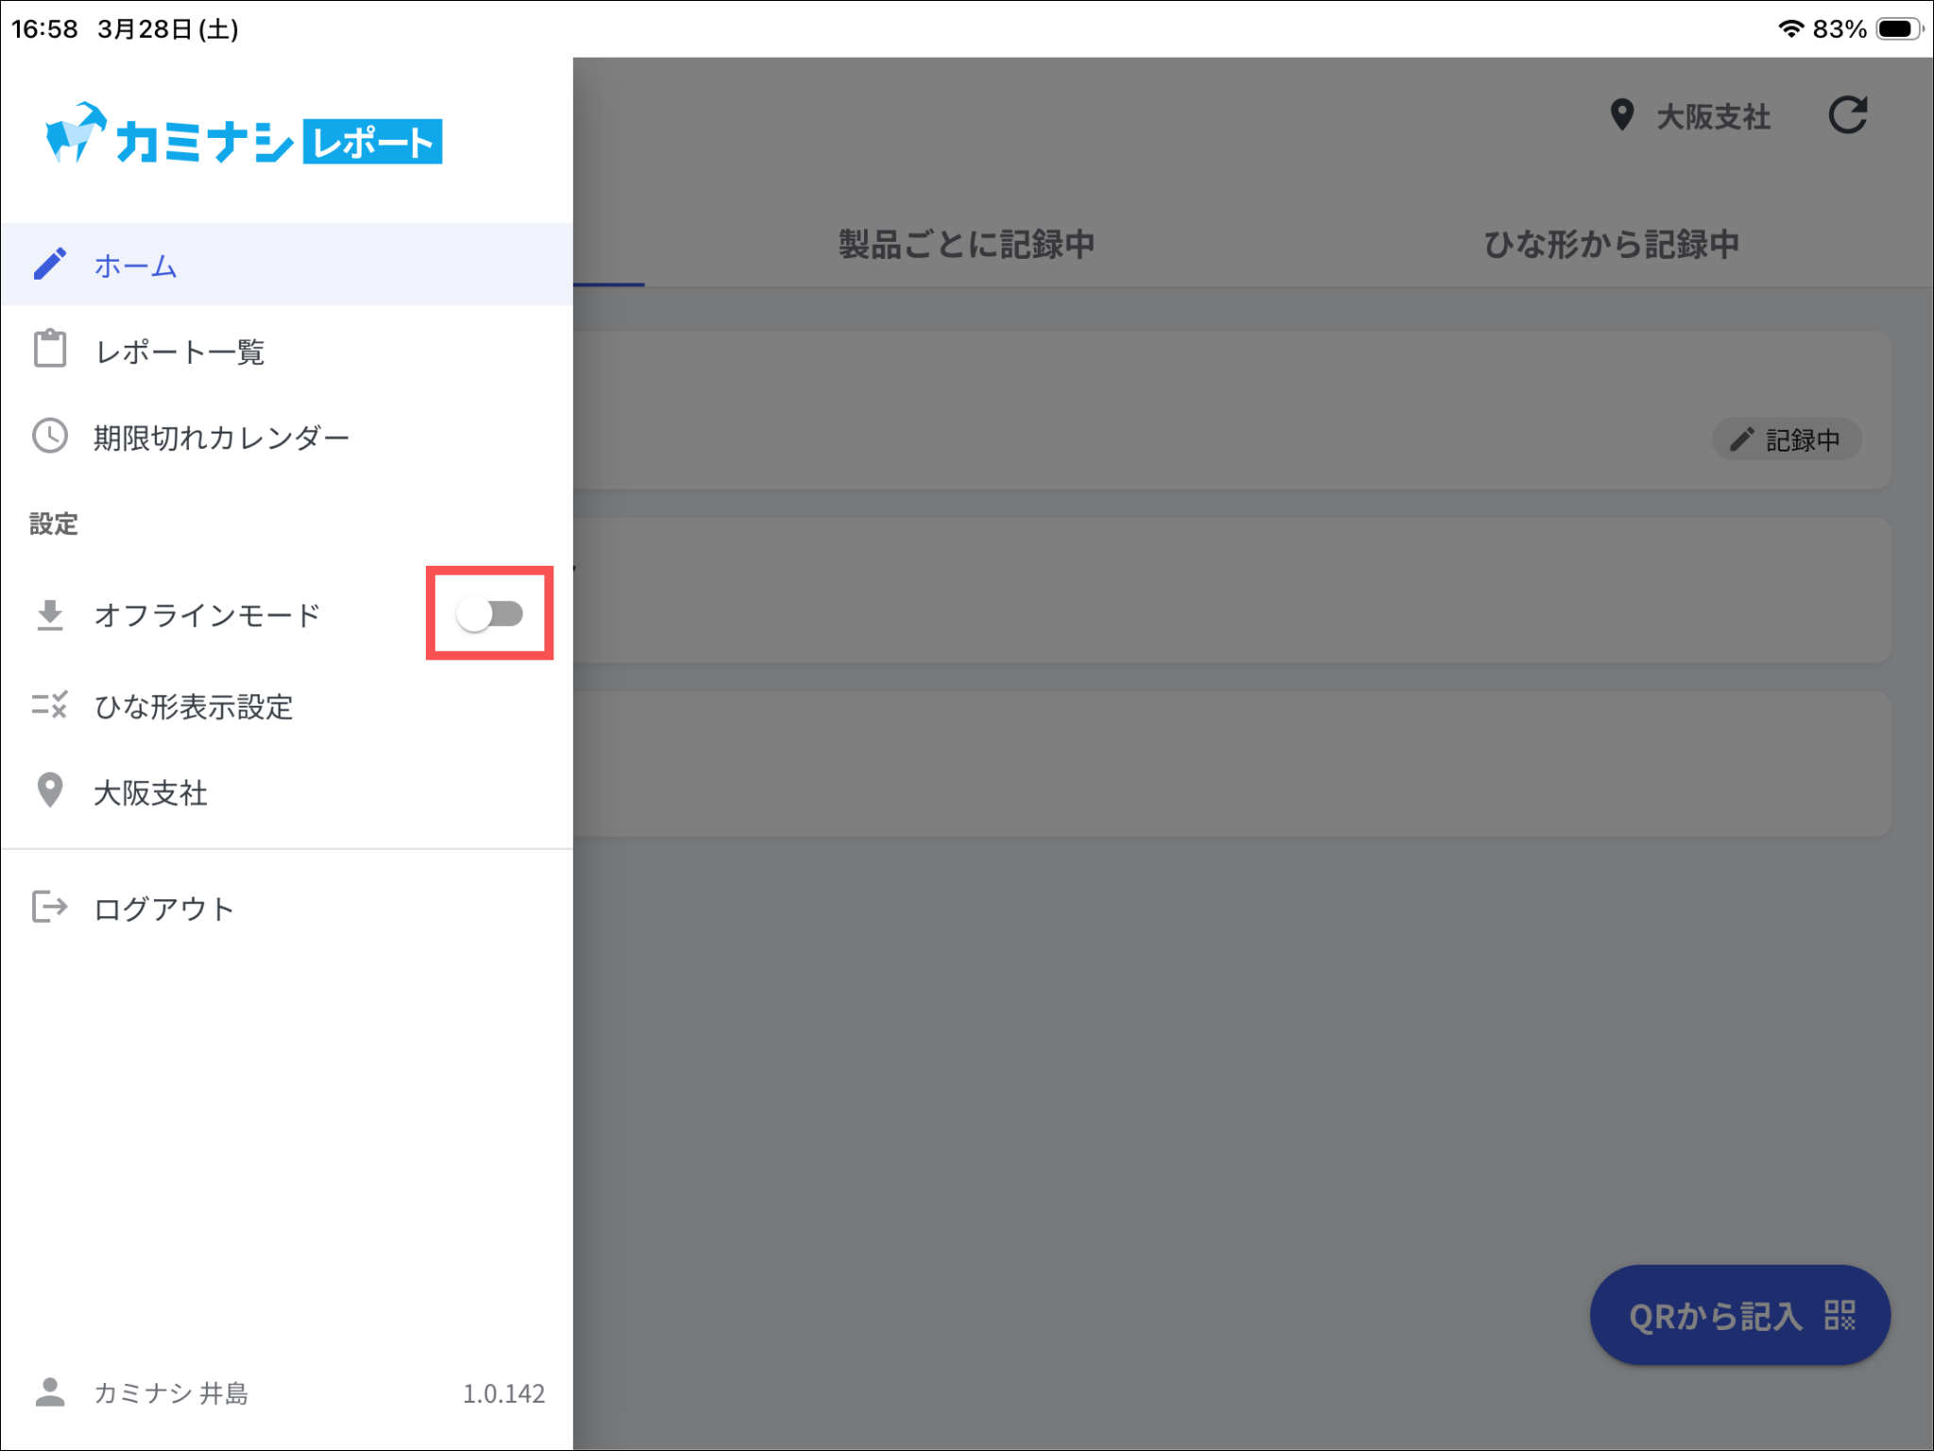Open the ホーム menu item
Image resolution: width=1934 pixels, height=1451 pixels.
point(136,265)
